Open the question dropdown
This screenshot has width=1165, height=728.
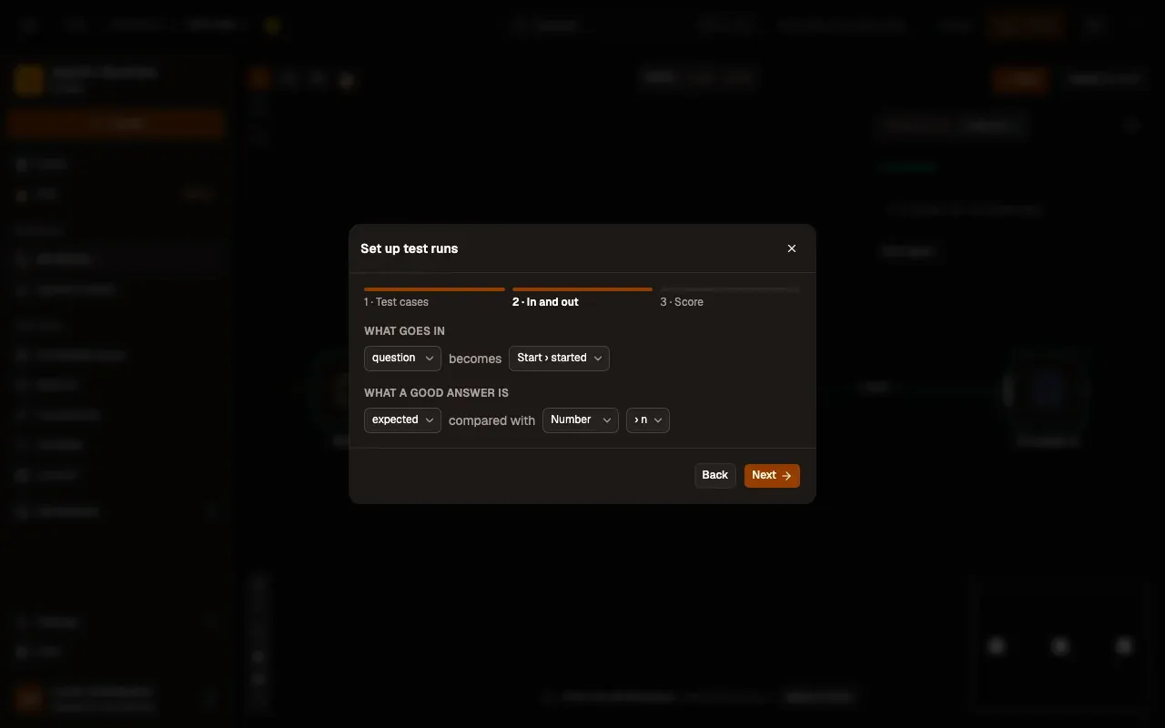pos(402,359)
